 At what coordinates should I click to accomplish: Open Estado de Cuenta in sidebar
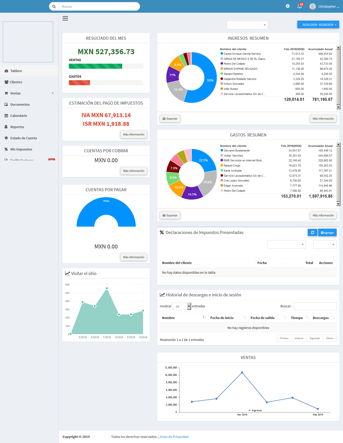pyautogui.click(x=29, y=138)
